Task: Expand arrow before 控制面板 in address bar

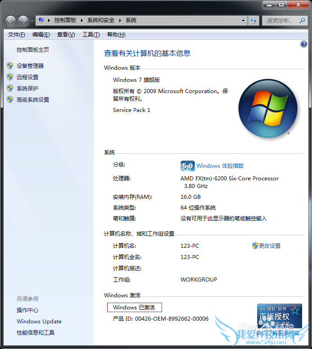Action: (49, 21)
